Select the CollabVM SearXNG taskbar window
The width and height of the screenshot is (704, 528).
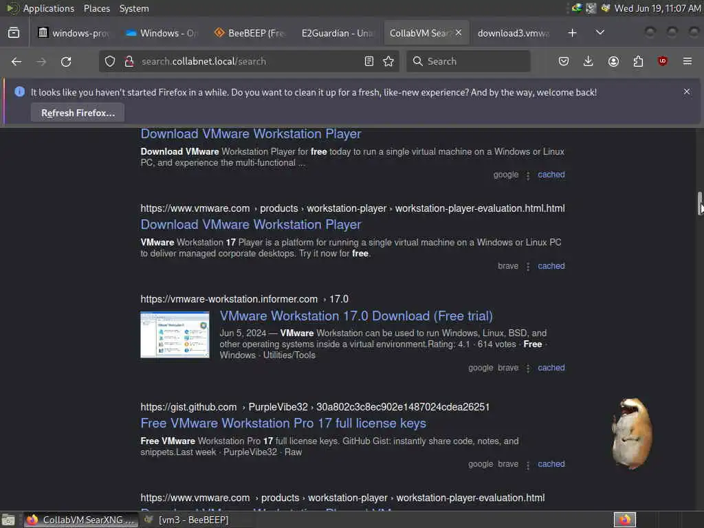point(81,520)
